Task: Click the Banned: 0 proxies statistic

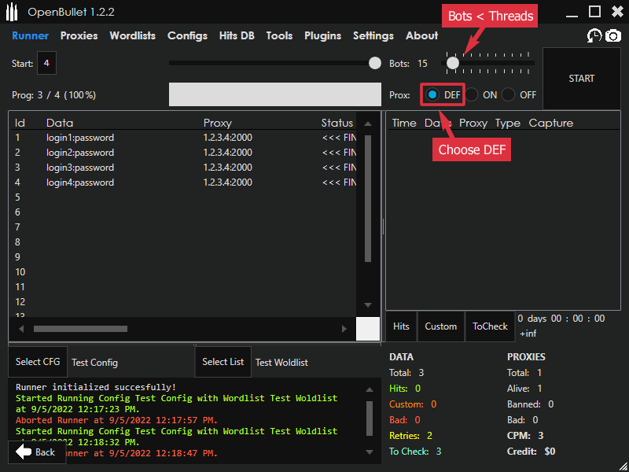Action: click(x=530, y=404)
